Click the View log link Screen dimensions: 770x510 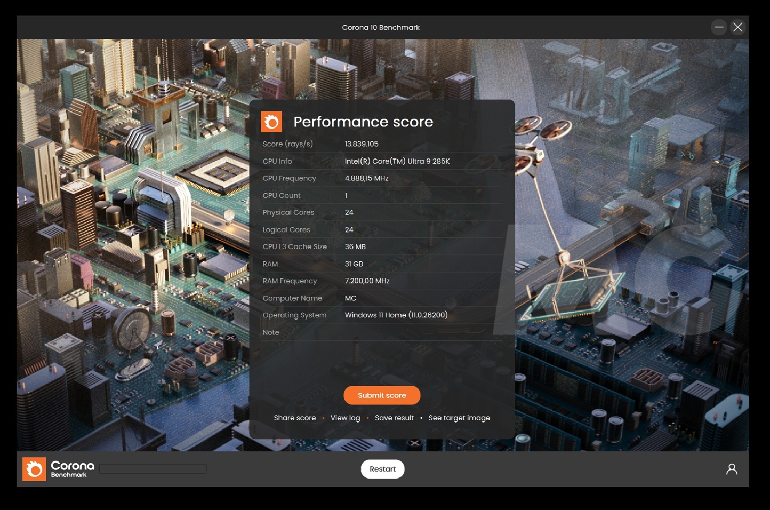(x=345, y=418)
